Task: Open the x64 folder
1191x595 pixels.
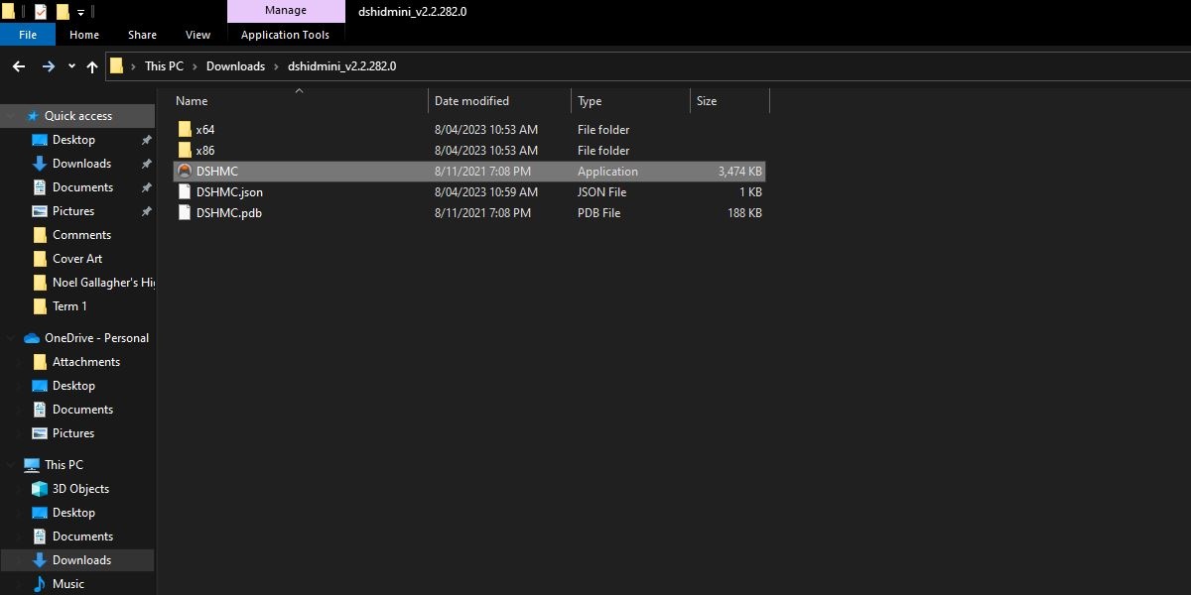Action: click(x=204, y=129)
